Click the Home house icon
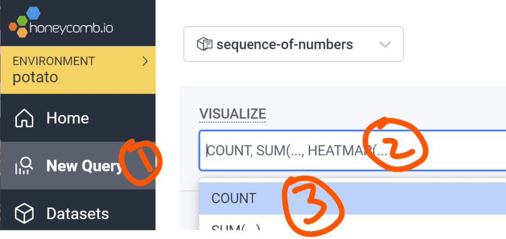Image resolution: width=506 pixels, height=239 pixels. coord(25,119)
